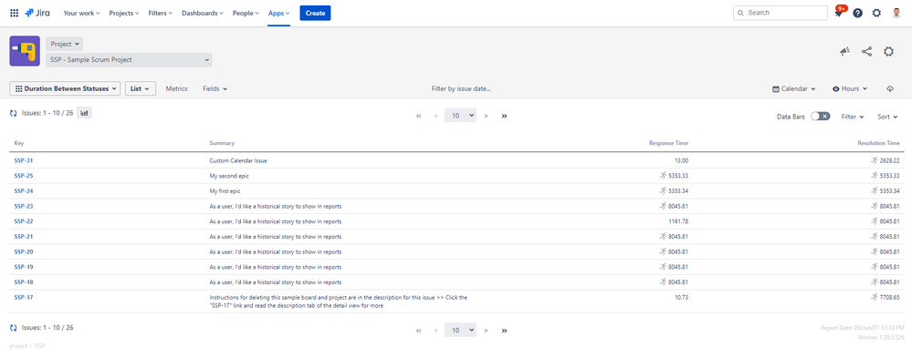Screen dimensions: 912x358
Task: Open the Calendar dropdown
Action: (x=793, y=88)
